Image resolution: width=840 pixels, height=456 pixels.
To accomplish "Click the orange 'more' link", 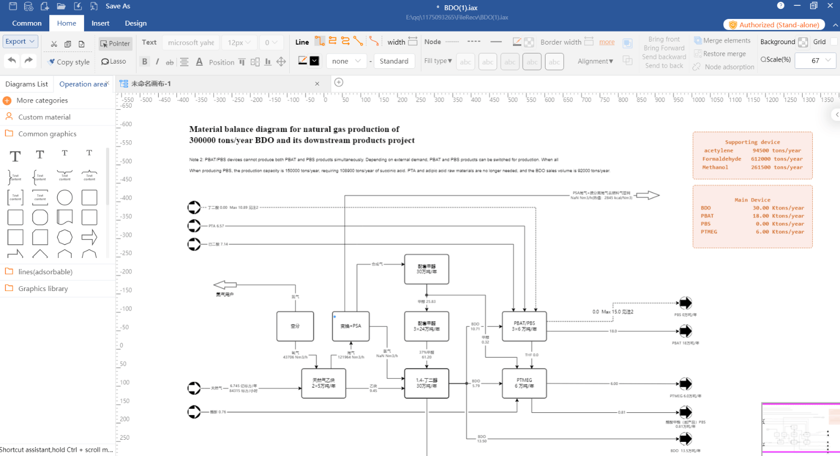I will pos(606,42).
